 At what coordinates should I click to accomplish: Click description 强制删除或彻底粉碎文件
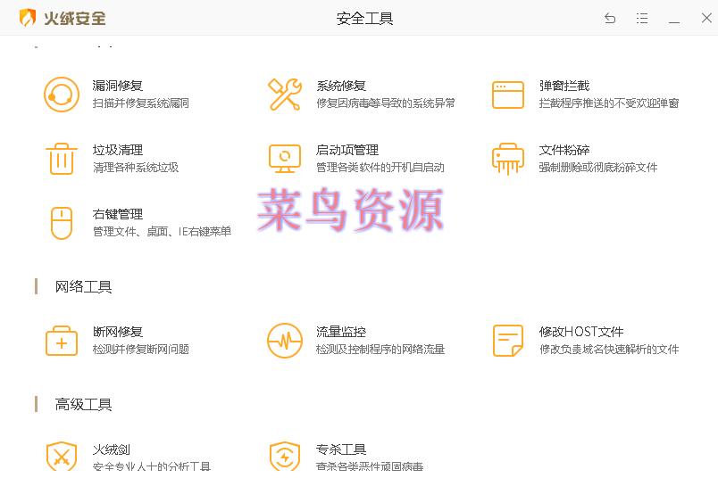[598, 168]
